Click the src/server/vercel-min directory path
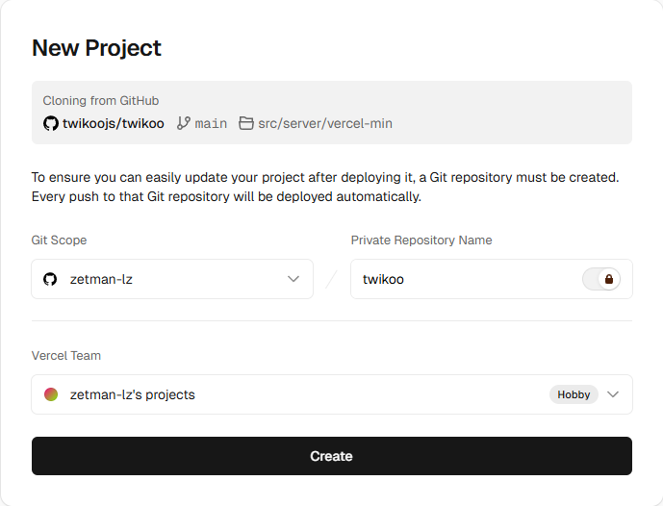This screenshot has height=506, width=663. click(x=324, y=124)
